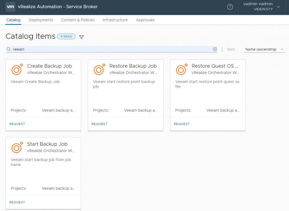Click the search magnifier icon
289x211 pixels.
click(x=8, y=49)
